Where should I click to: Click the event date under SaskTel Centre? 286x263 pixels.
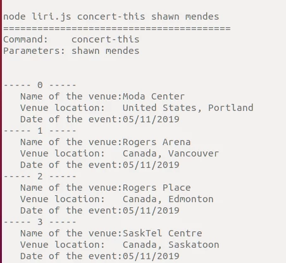coord(151,256)
